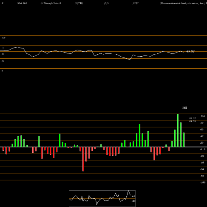
Task: Click the deepest red bar in MR histogram
Action: [x=83, y=159]
